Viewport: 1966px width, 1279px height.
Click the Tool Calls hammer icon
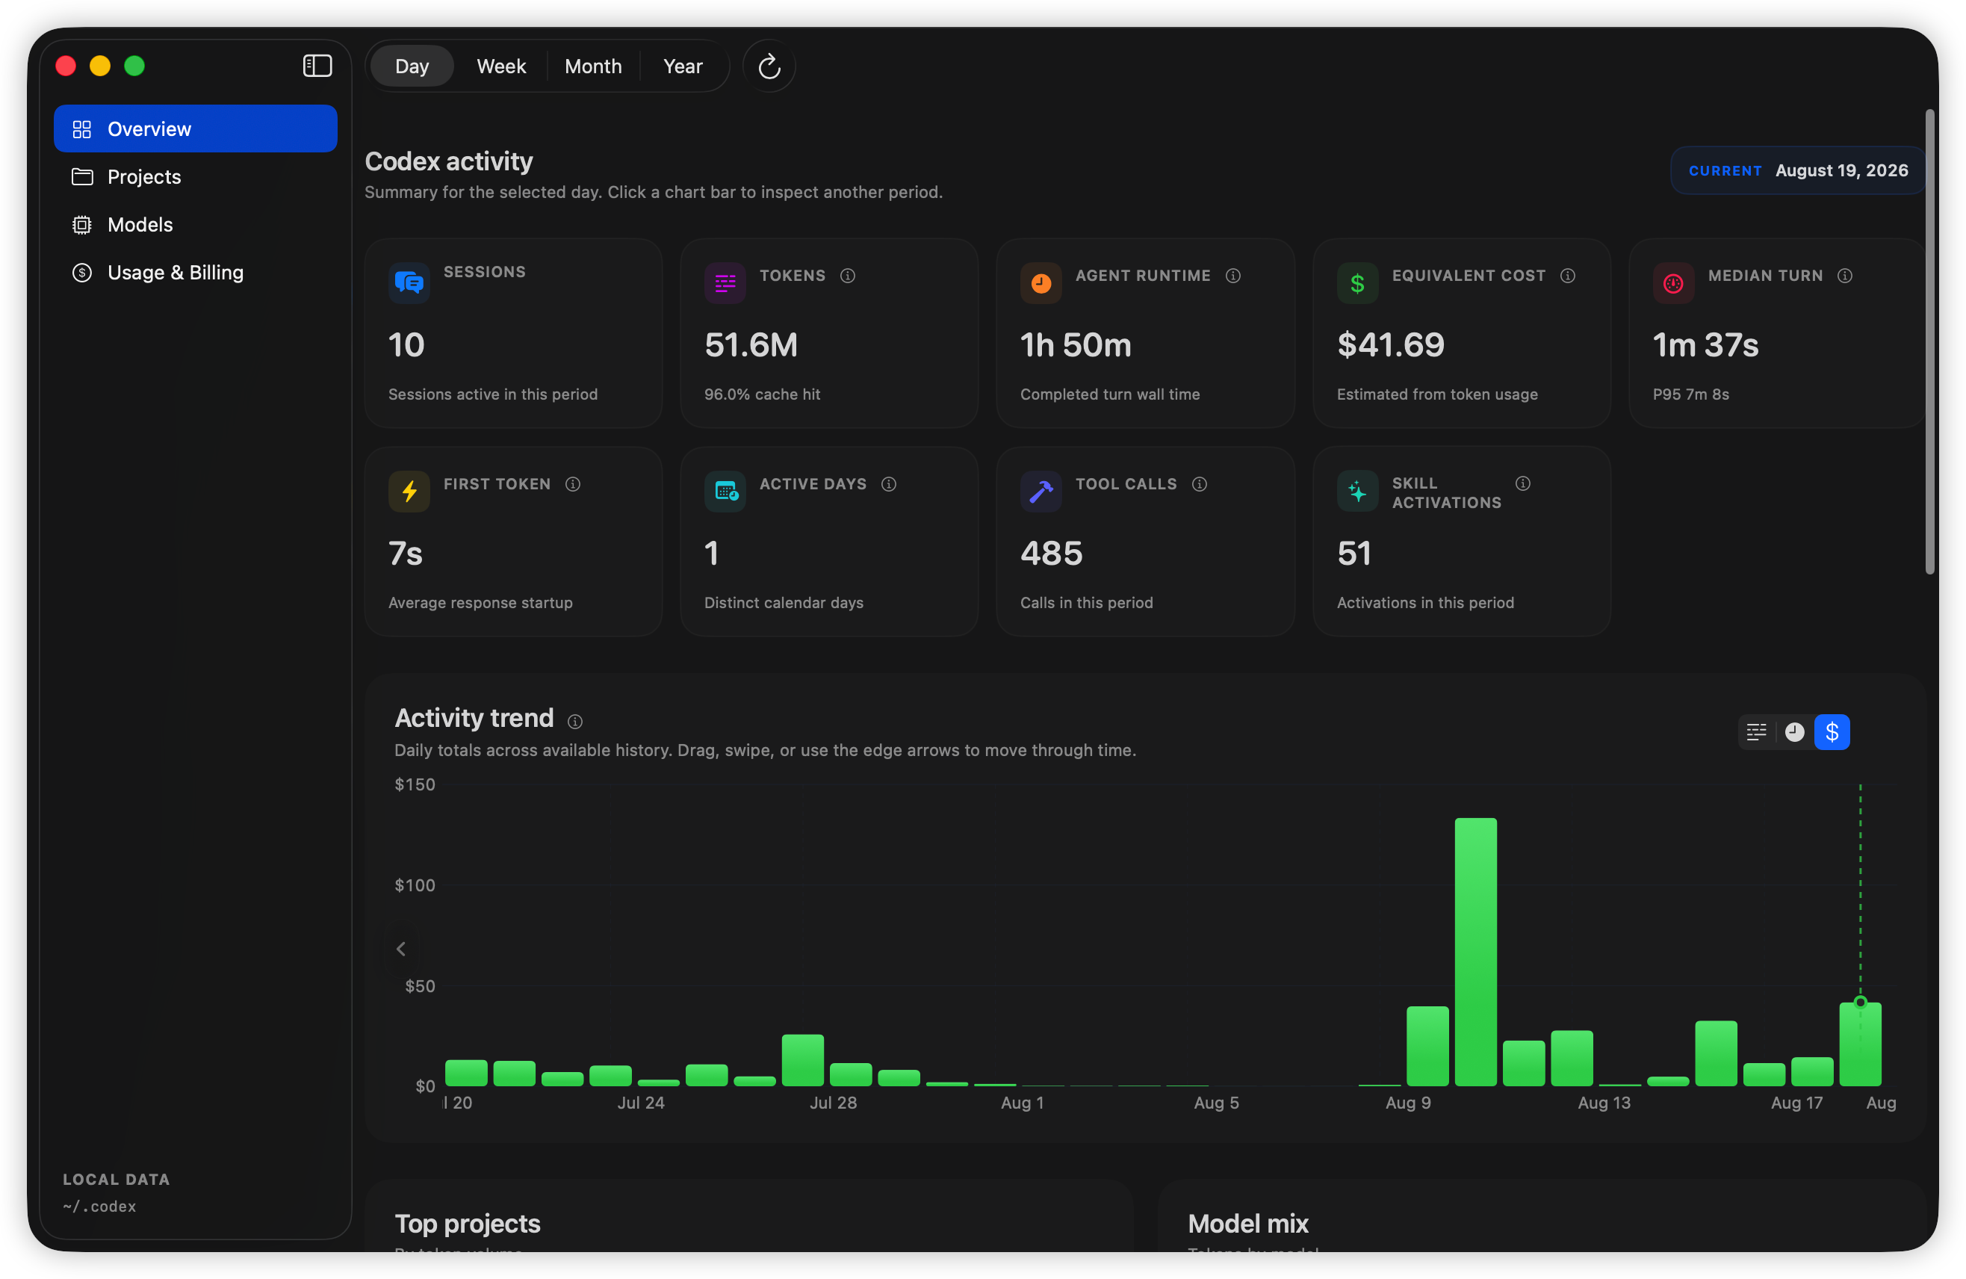pos(1041,492)
